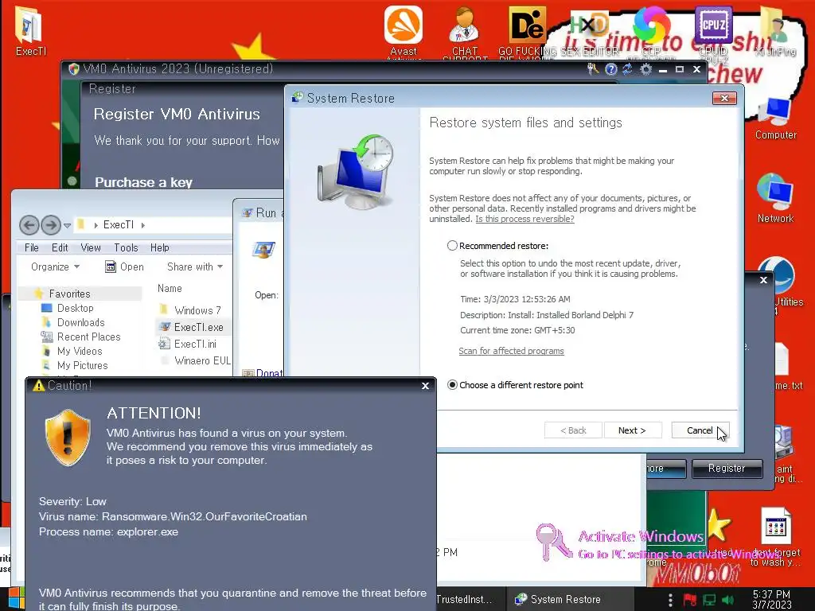The image size is (815, 611).
Task: Click the Name column header in explorer
Action: pyautogui.click(x=170, y=288)
